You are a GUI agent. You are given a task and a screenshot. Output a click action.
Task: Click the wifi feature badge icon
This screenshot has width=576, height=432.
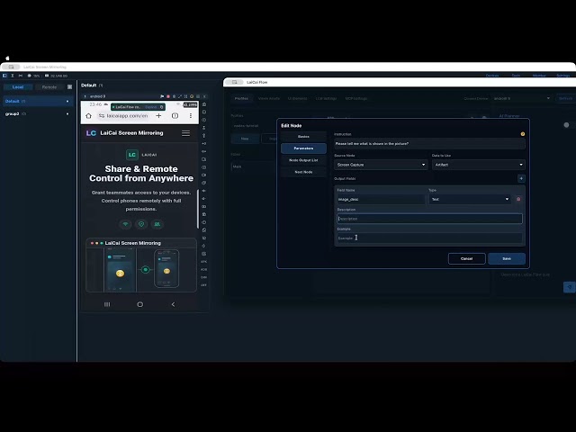126,224
